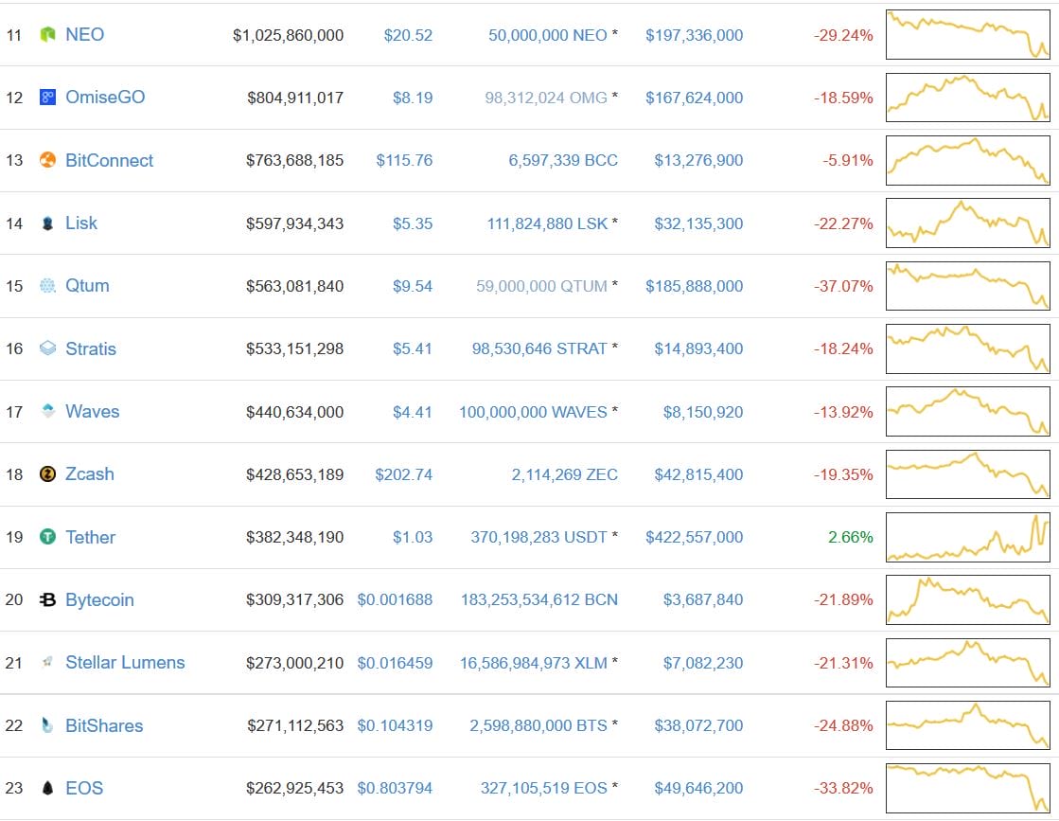Open the Stellar Lumens name link

[125, 663]
